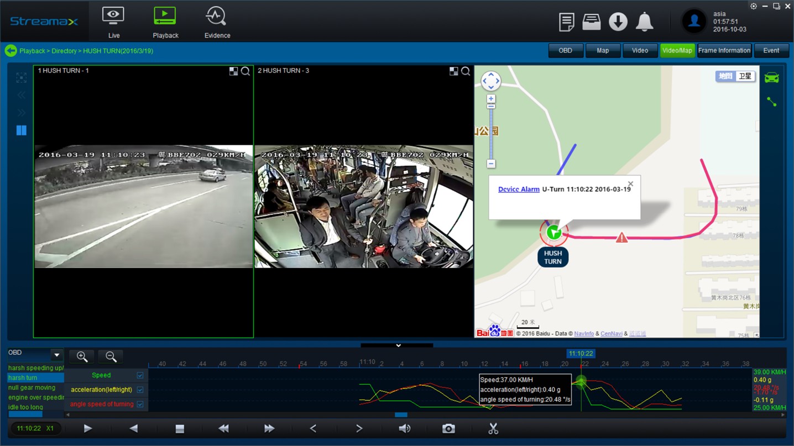Toggle the acceleration(left/right) checkbox
Image resolution: width=794 pixels, height=446 pixels.
pos(140,390)
